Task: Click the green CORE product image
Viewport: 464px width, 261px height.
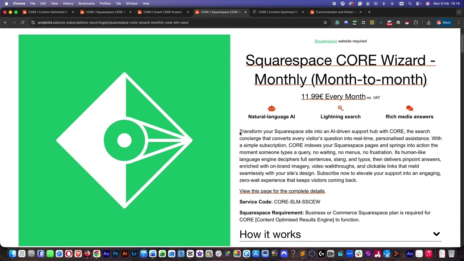Action: click(x=124, y=140)
